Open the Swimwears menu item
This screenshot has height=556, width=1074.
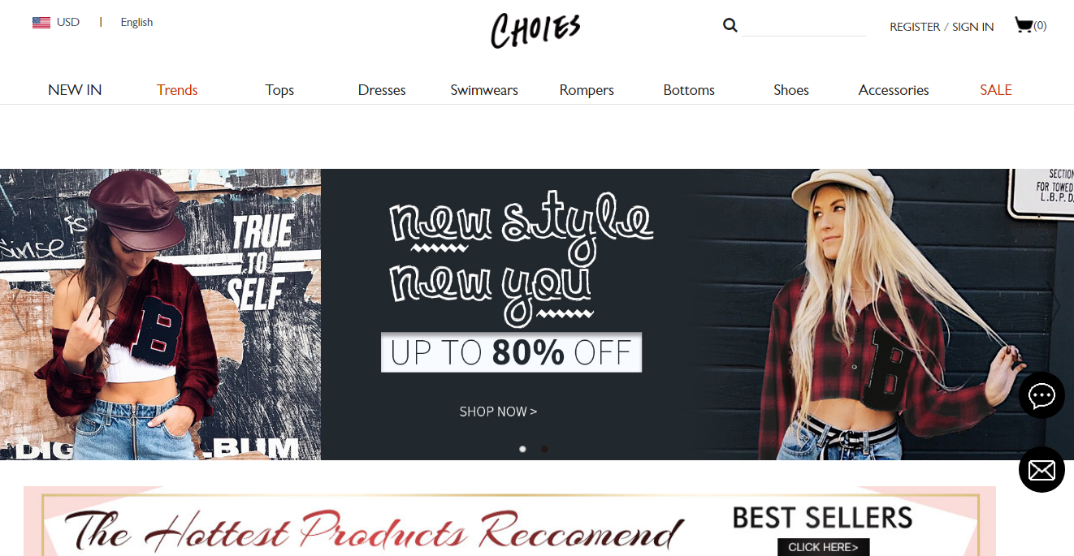point(484,90)
